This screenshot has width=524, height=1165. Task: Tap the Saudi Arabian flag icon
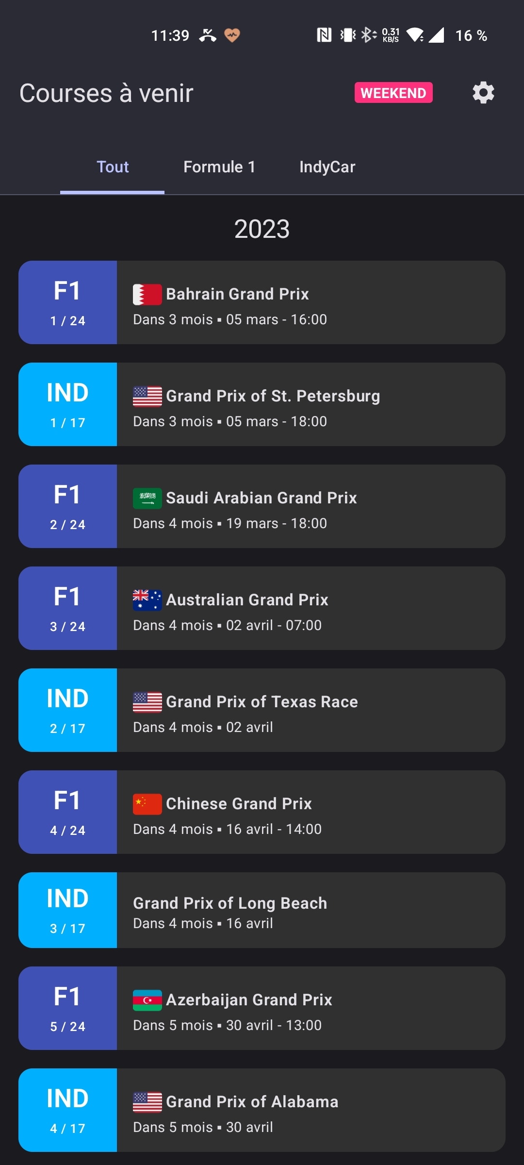(x=147, y=499)
